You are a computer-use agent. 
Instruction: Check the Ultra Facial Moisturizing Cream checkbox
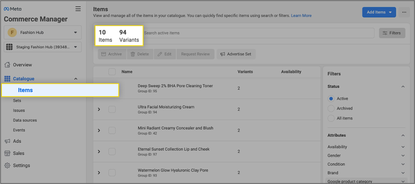pos(112,109)
